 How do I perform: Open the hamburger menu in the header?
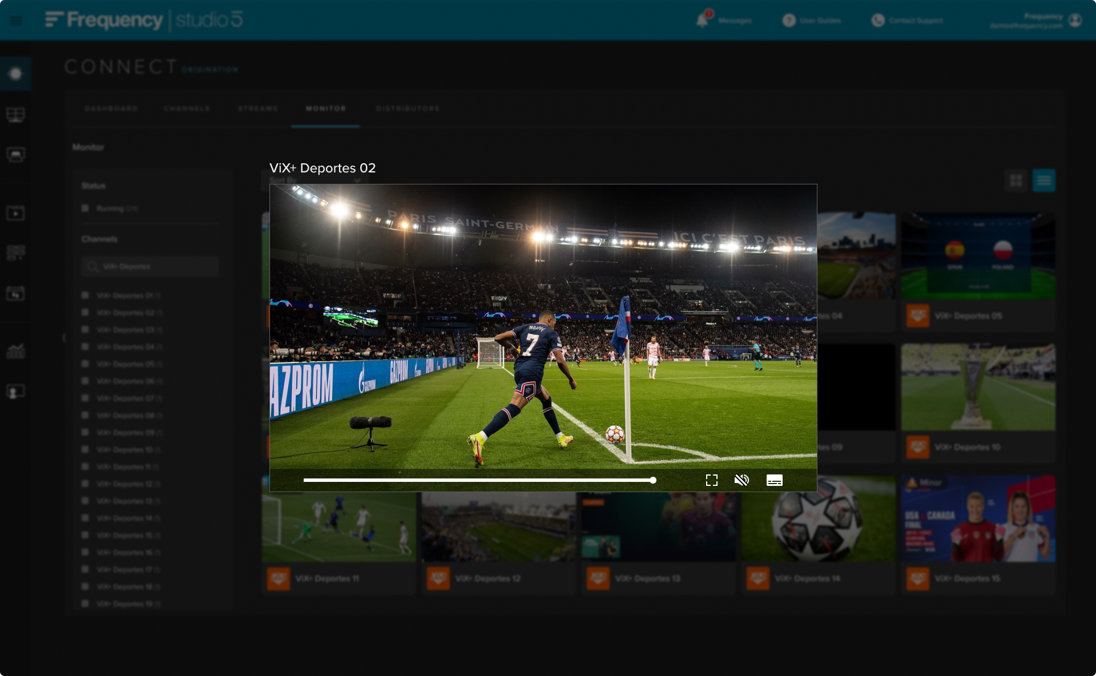16,21
